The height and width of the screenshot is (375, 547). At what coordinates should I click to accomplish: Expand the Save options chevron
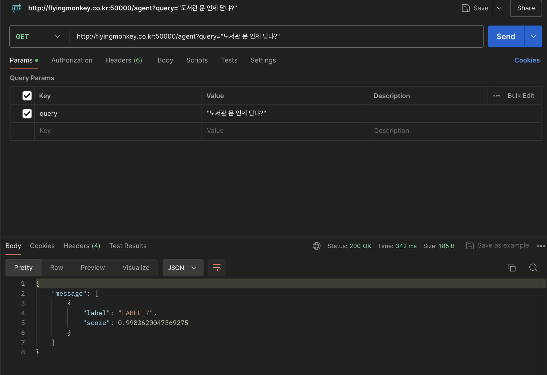[499, 8]
